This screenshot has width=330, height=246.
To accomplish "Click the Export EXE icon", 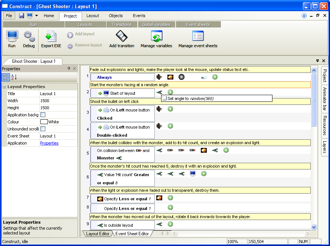I will coord(51,36).
